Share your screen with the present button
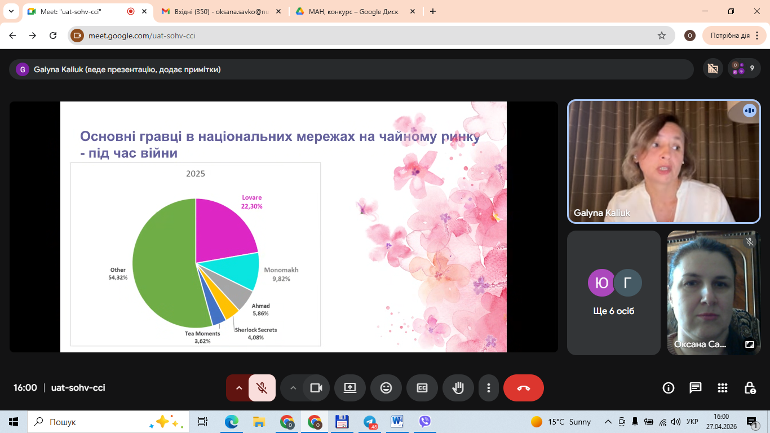This screenshot has width=770, height=433. [x=350, y=388]
